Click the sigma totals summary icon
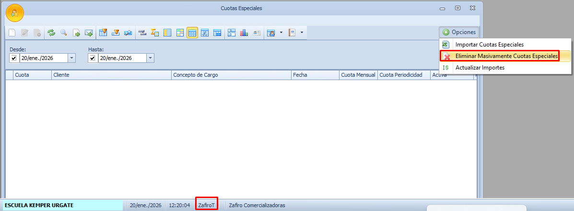574x211 pixels. (154, 33)
